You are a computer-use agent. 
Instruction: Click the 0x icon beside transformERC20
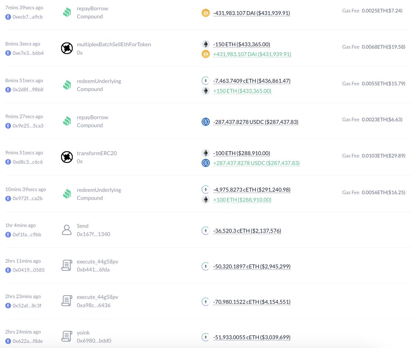click(x=67, y=157)
